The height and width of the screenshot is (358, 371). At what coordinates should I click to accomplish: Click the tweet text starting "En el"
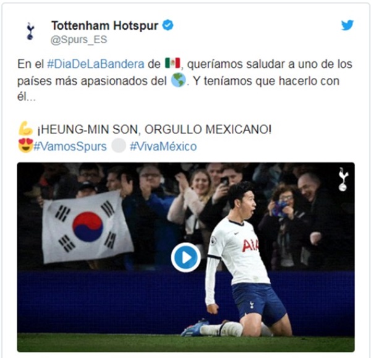(x=185, y=80)
